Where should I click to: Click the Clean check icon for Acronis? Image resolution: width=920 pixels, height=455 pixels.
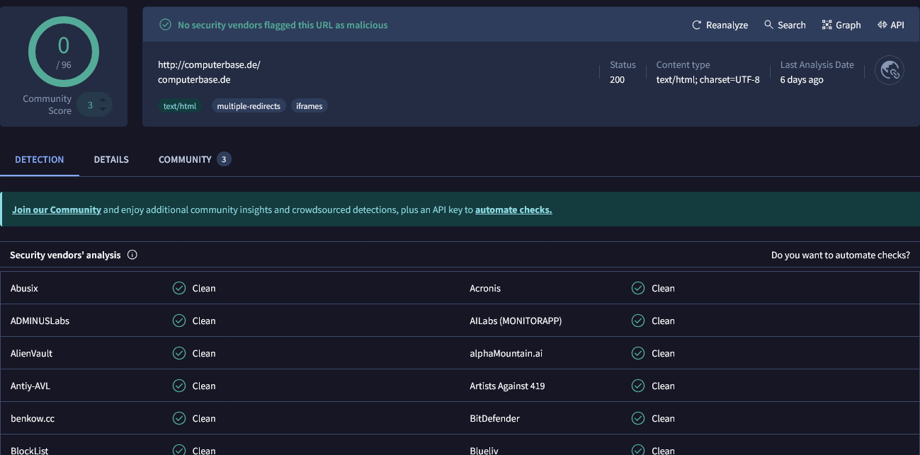click(x=638, y=288)
